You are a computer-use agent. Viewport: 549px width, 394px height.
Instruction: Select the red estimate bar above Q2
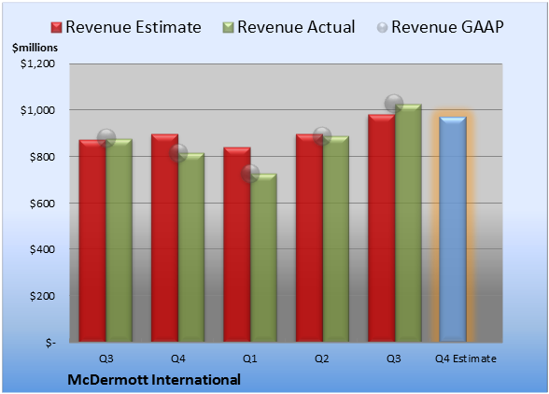click(x=310, y=238)
